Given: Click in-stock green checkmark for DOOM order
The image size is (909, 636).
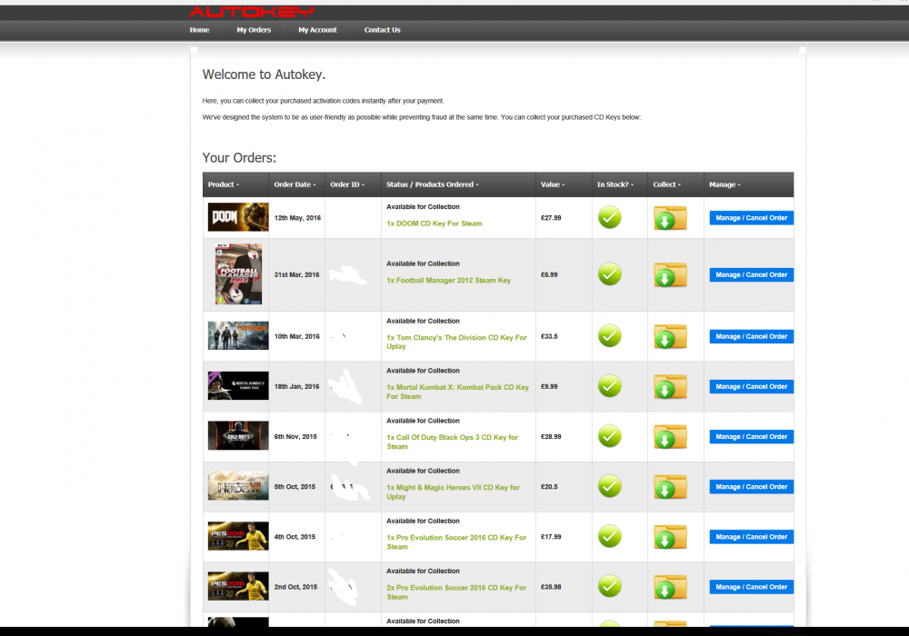Looking at the screenshot, I should click(x=610, y=217).
